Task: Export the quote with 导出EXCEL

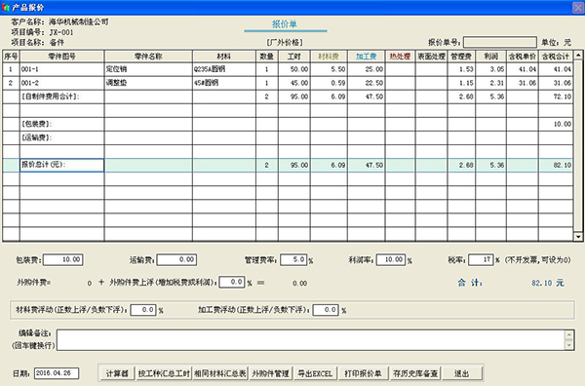Action: click(x=315, y=373)
